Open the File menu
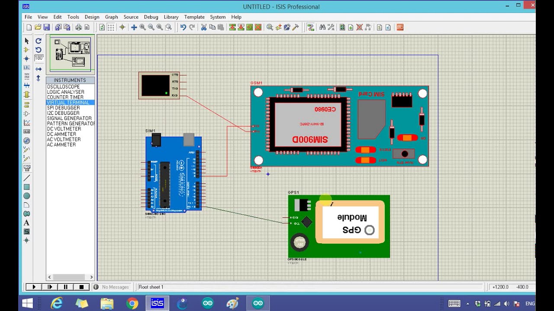The height and width of the screenshot is (311, 554). click(x=28, y=17)
